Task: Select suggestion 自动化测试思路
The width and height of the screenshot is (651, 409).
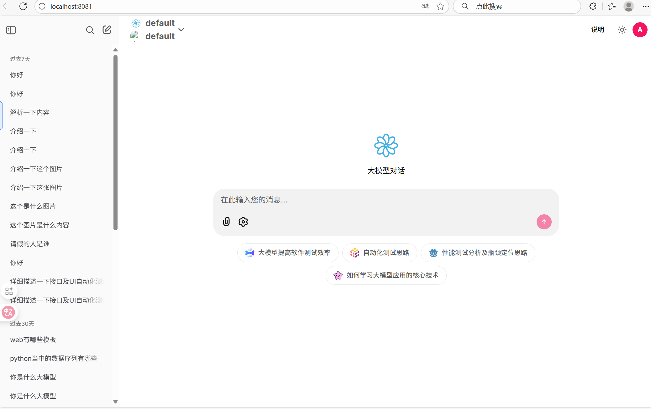Action: click(x=380, y=253)
